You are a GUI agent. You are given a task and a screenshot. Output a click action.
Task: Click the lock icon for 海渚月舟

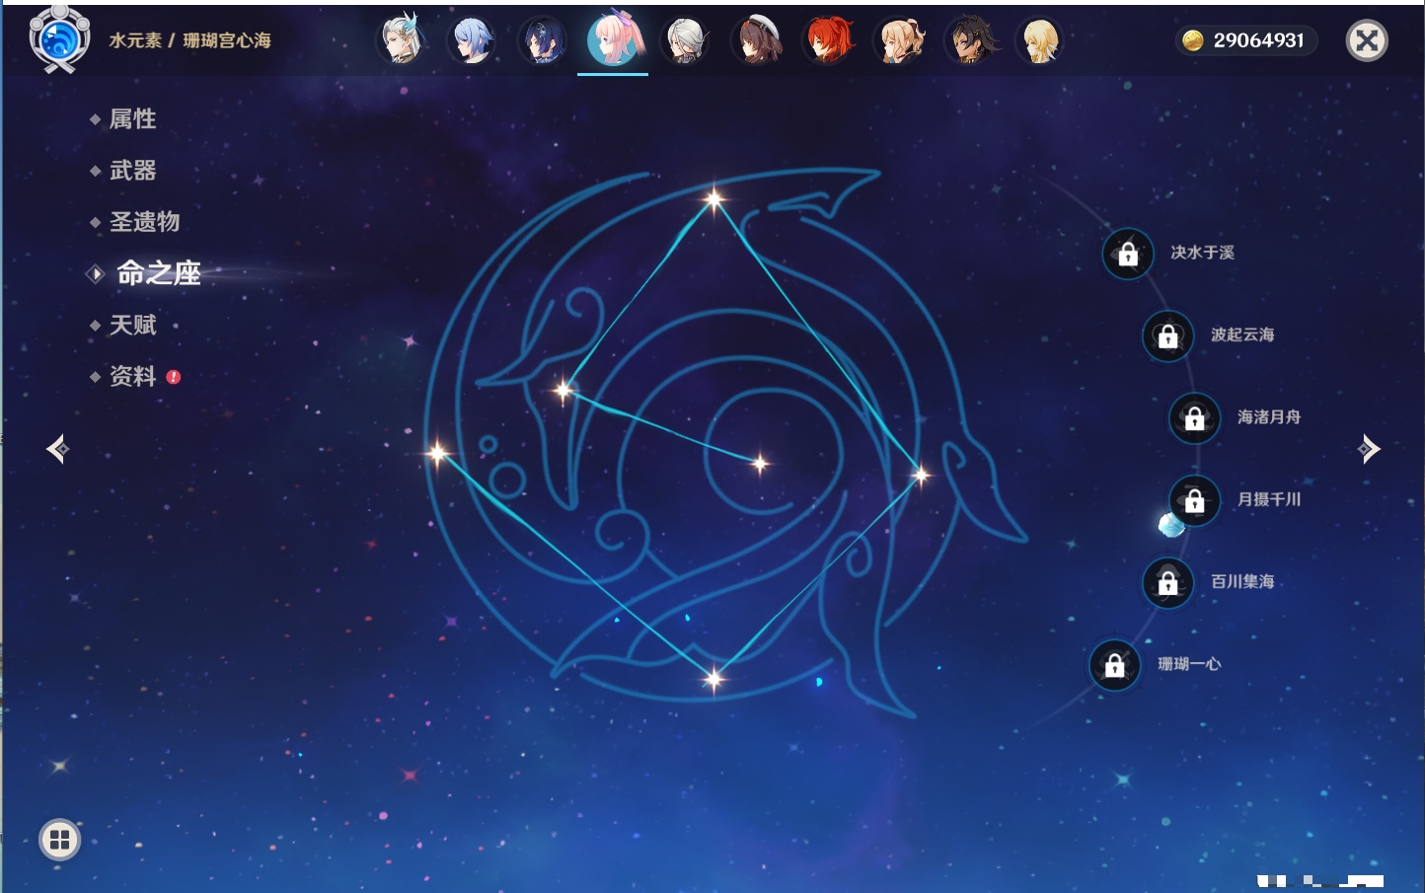(1195, 417)
